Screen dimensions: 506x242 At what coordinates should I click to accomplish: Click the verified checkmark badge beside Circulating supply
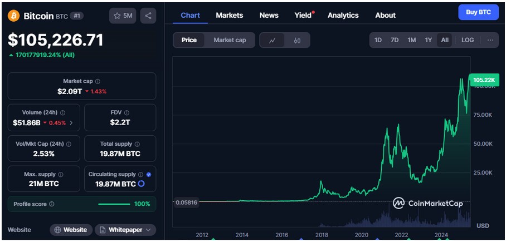click(148, 174)
